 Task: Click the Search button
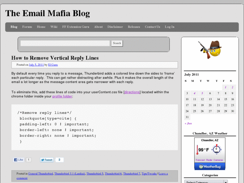[x=117, y=43]
